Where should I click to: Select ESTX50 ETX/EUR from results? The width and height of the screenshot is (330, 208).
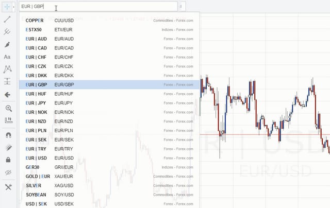pos(109,30)
